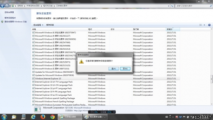Image resolution: width=213 pixels, height=120 pixels.
Task: Open the computer monitor taskbar icon
Action: point(24,117)
